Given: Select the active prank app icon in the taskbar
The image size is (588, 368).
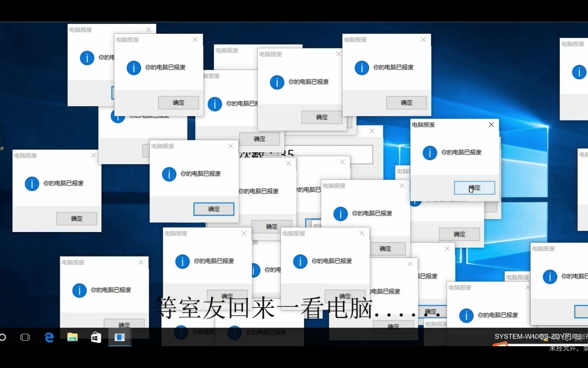Looking at the screenshot, I should coord(119,337).
